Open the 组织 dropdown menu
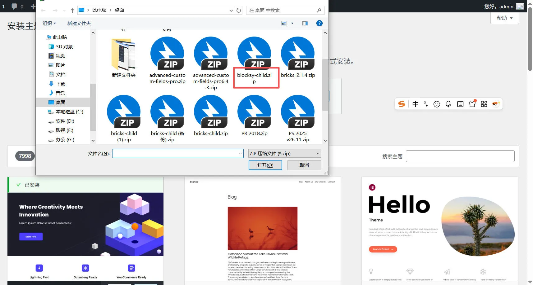Viewport: 533px width, 285px height. [x=49, y=23]
